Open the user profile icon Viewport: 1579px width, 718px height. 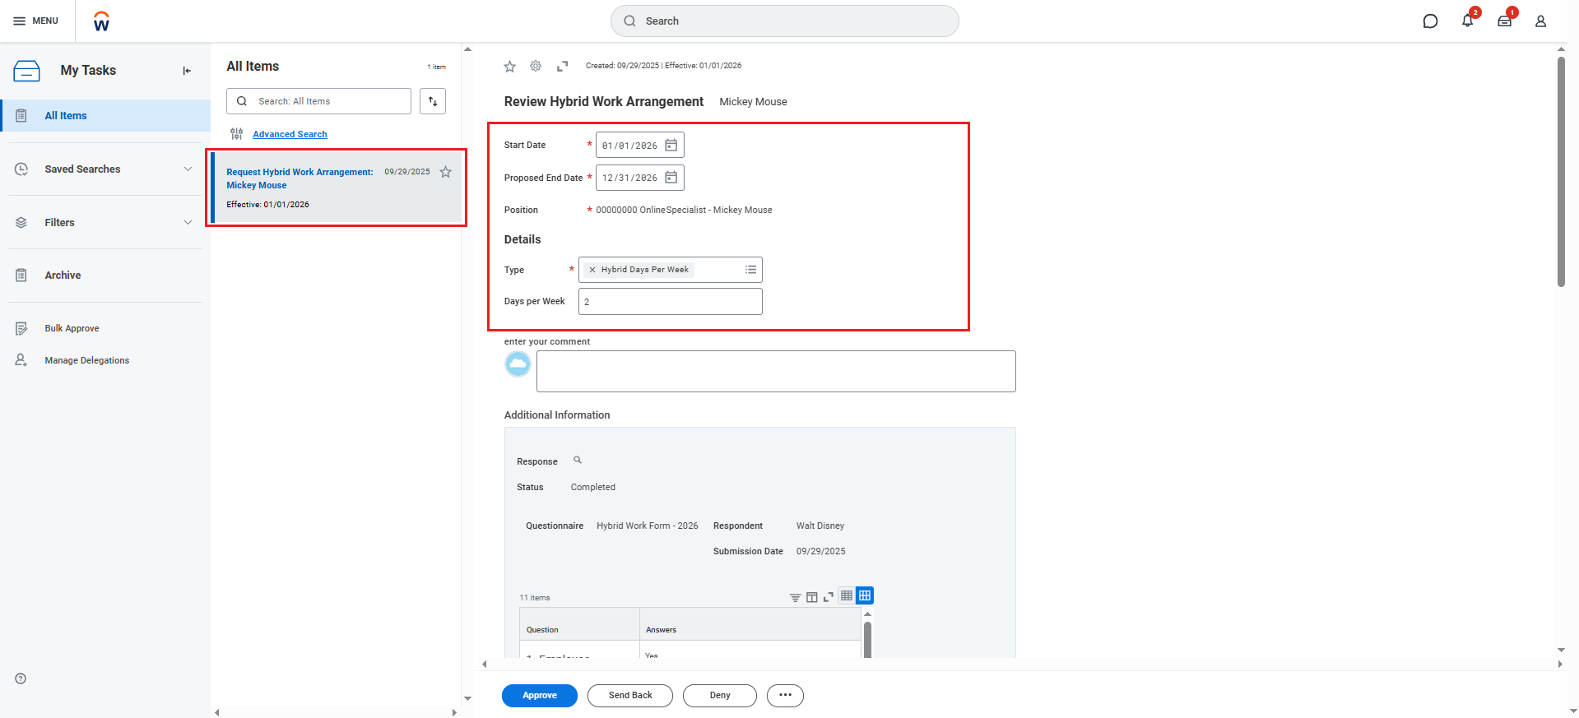tap(1540, 21)
